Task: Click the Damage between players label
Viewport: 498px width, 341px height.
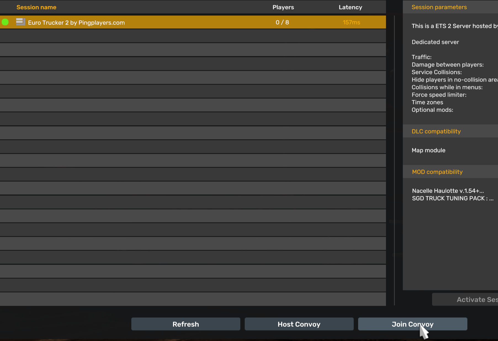Action: click(x=448, y=65)
